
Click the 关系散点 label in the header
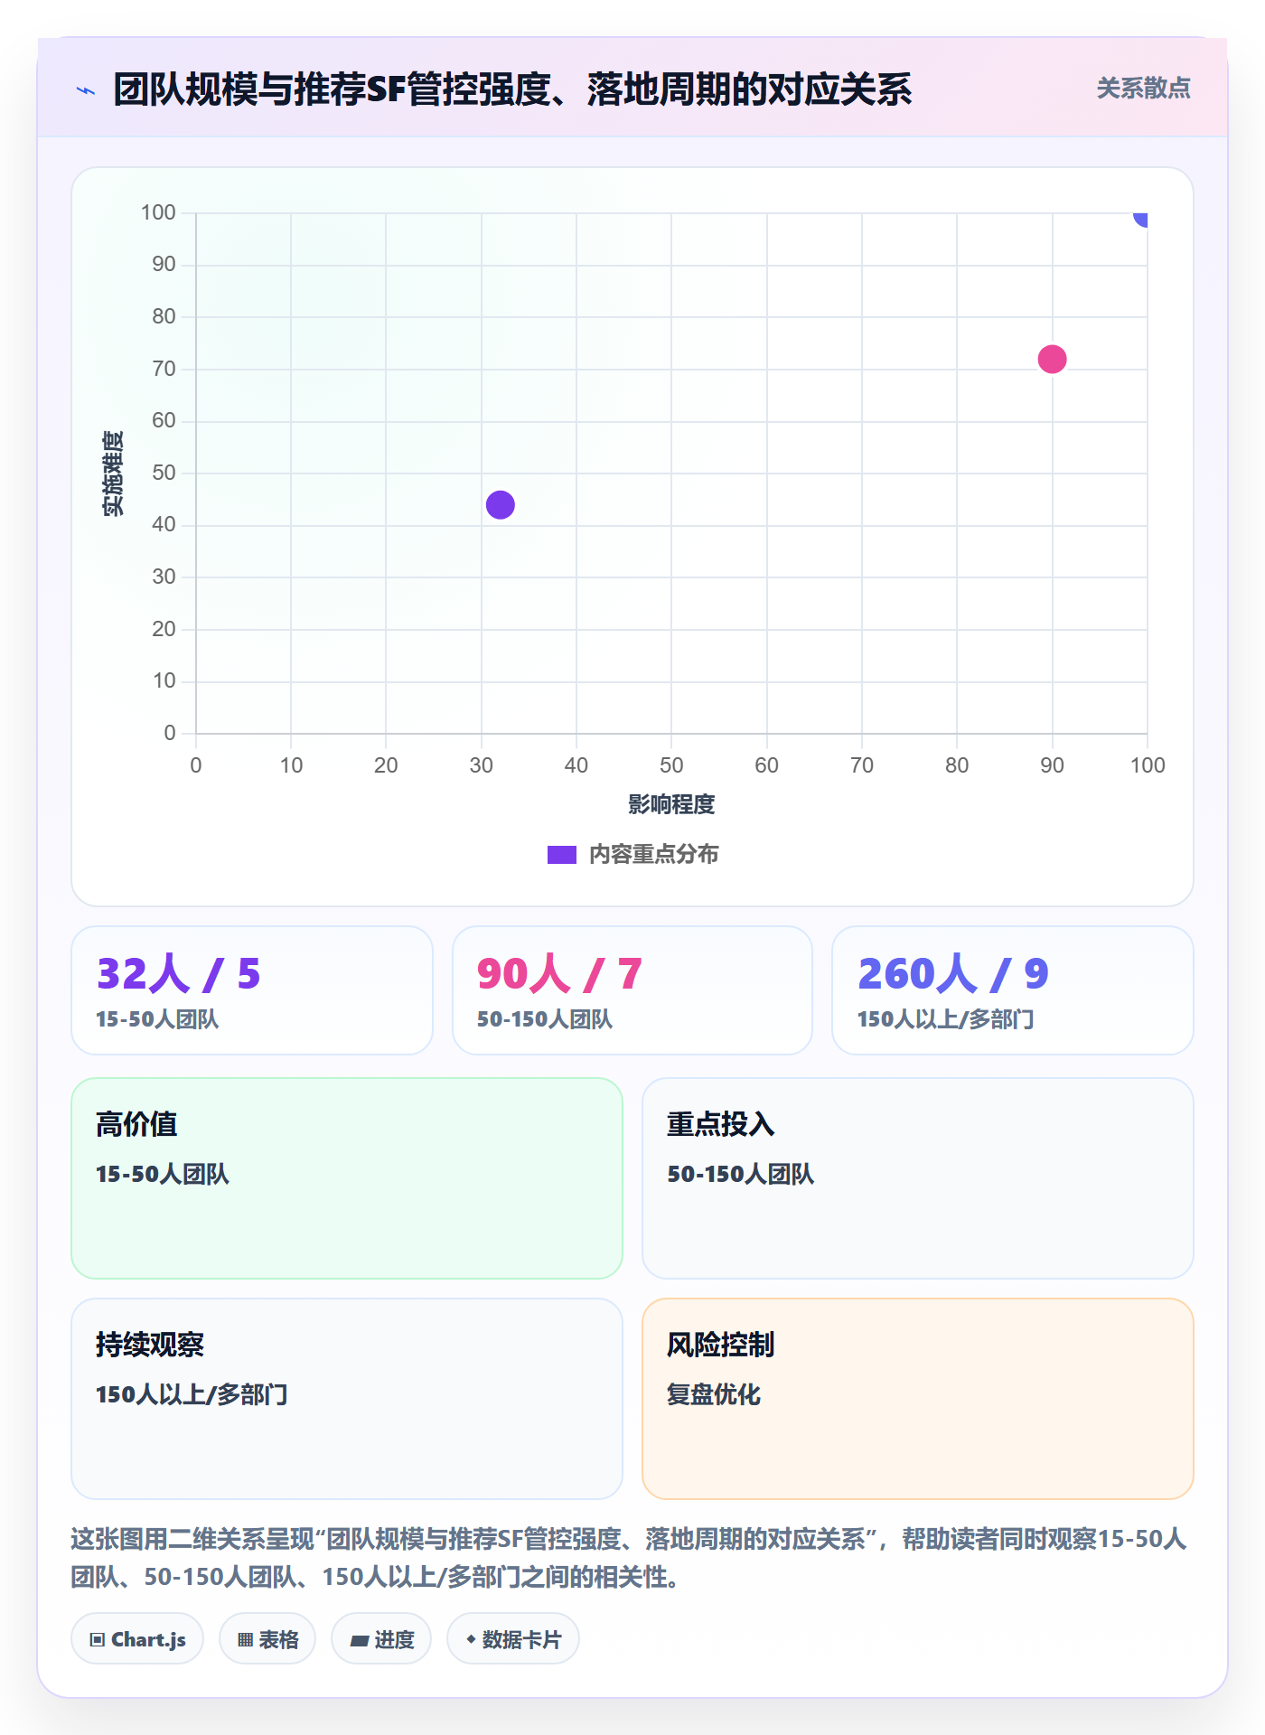1143,89
